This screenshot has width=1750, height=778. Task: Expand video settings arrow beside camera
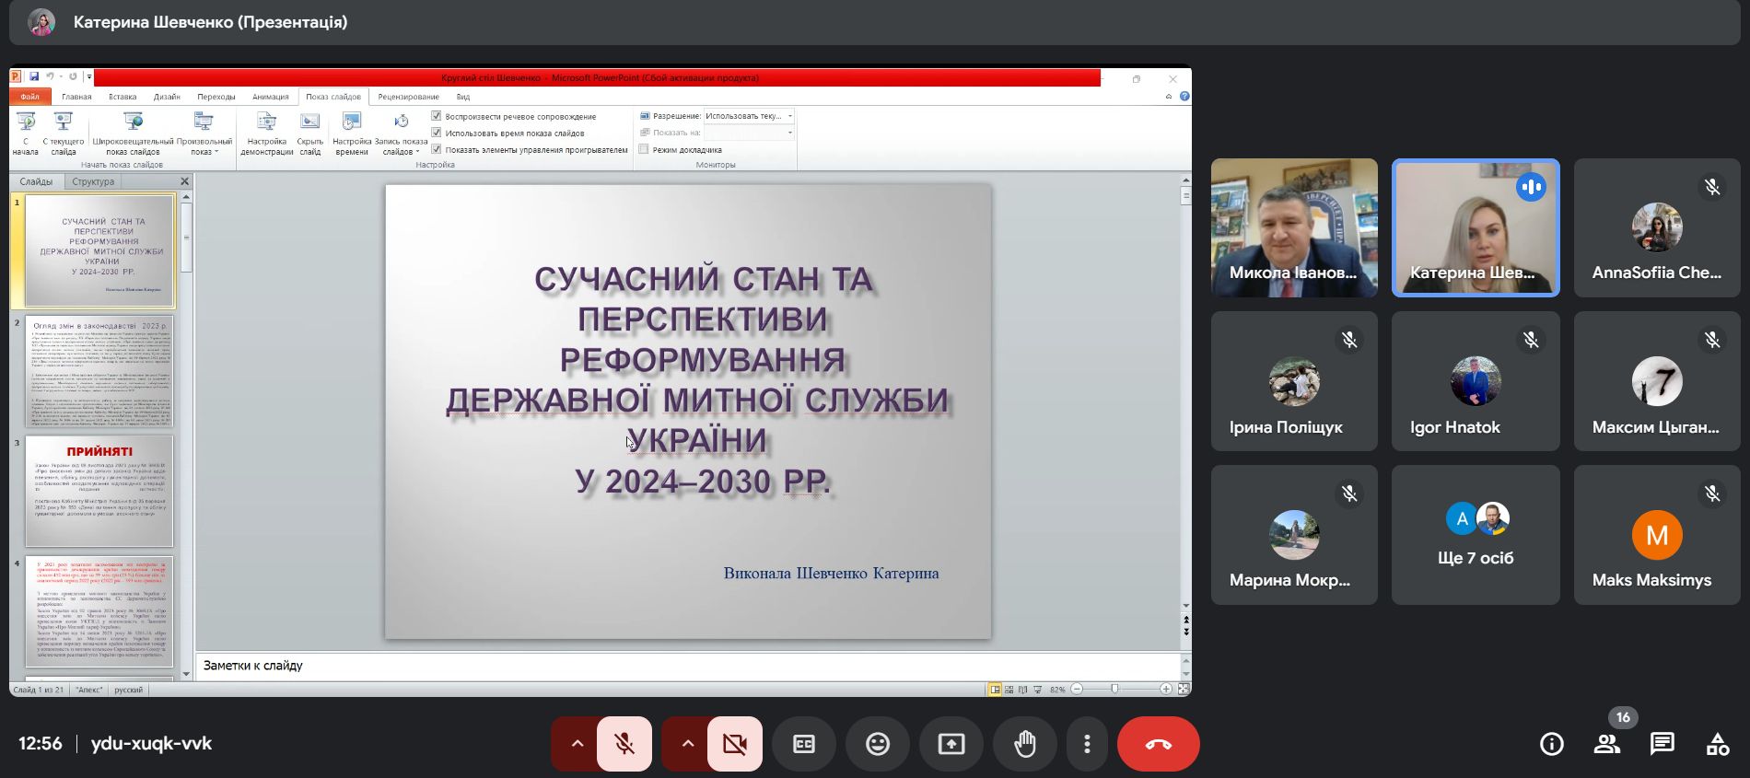click(x=688, y=744)
